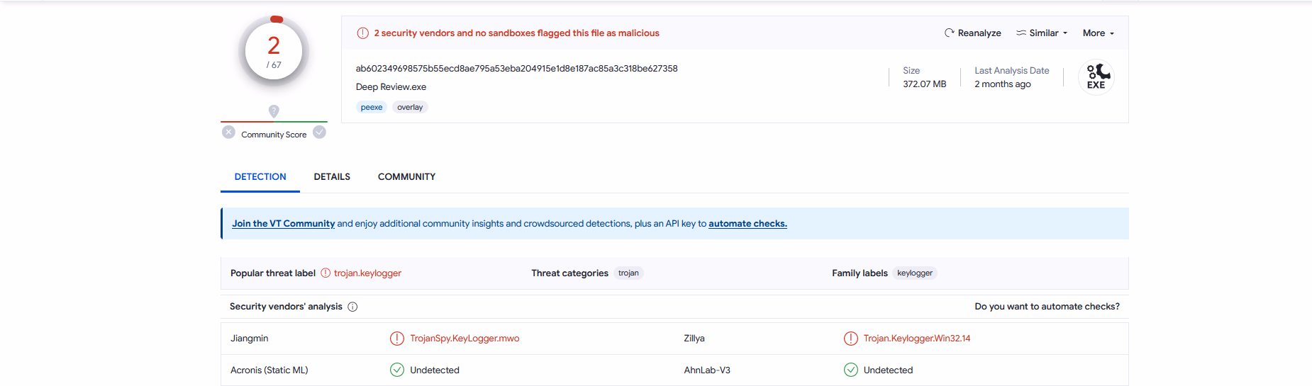Upvote with Community Score check icon
This screenshot has width=1312, height=386.
(320, 132)
